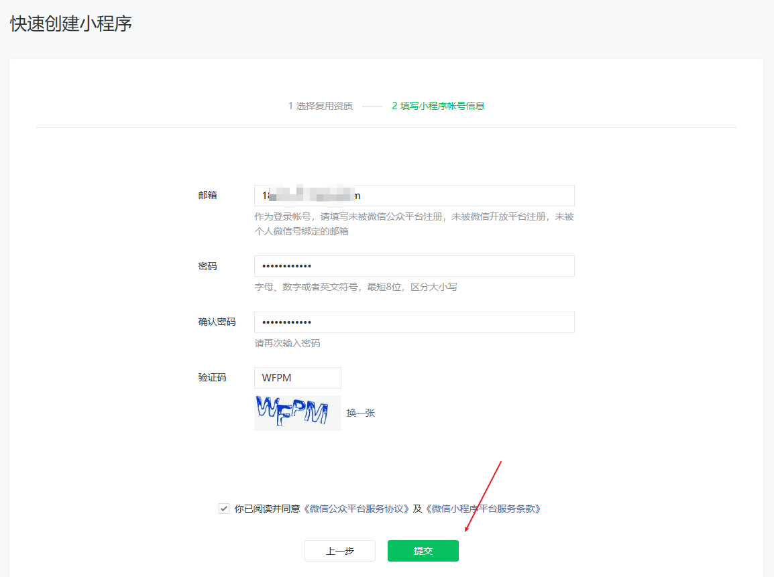Open the 《微信公众平台服务协议》 link
Viewport: 774px width, 577px height.
pyautogui.click(x=356, y=509)
